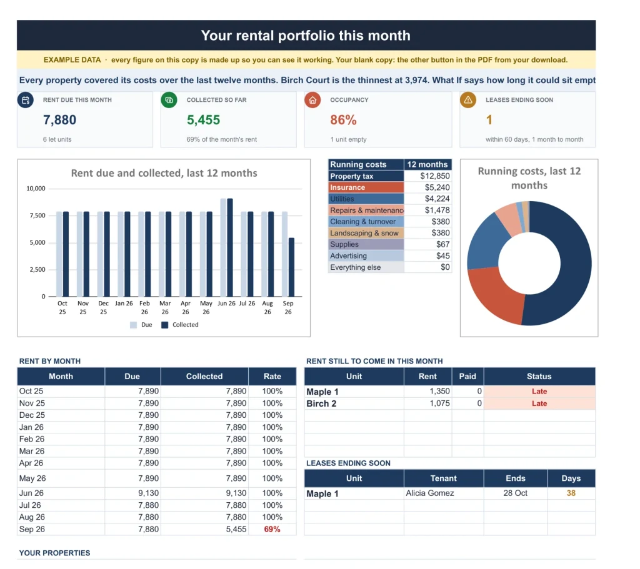Viewport: 640px width, 569px height.
Task: Click the Collected legend swatch in rent chart
Action: (x=165, y=325)
